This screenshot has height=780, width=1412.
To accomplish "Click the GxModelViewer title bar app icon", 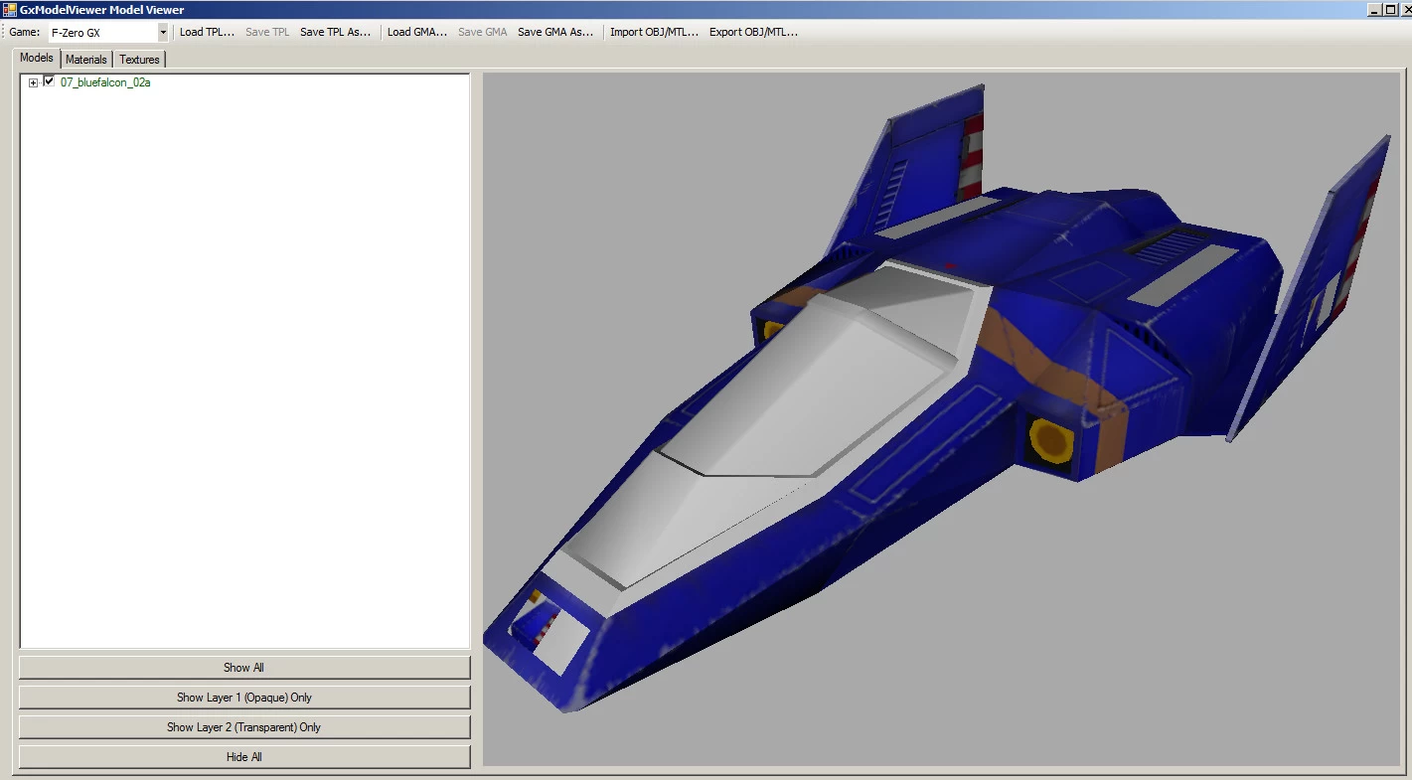I will [x=10, y=9].
